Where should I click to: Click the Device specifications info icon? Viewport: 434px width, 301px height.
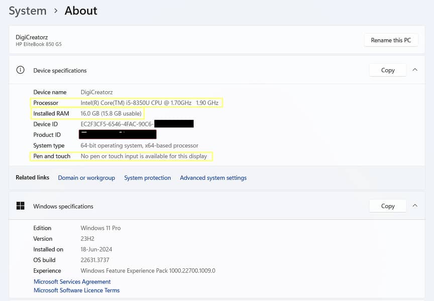pos(20,70)
